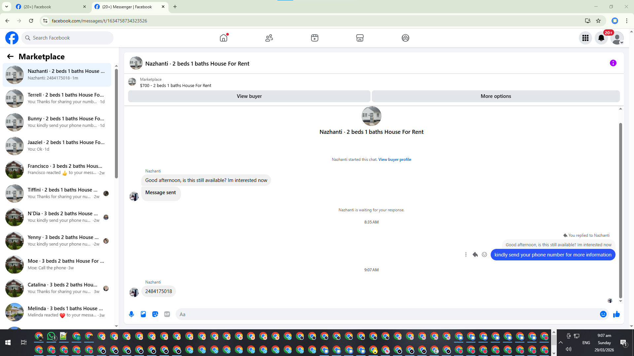
Task: Choose a sticker for the message
Action: pos(155,314)
